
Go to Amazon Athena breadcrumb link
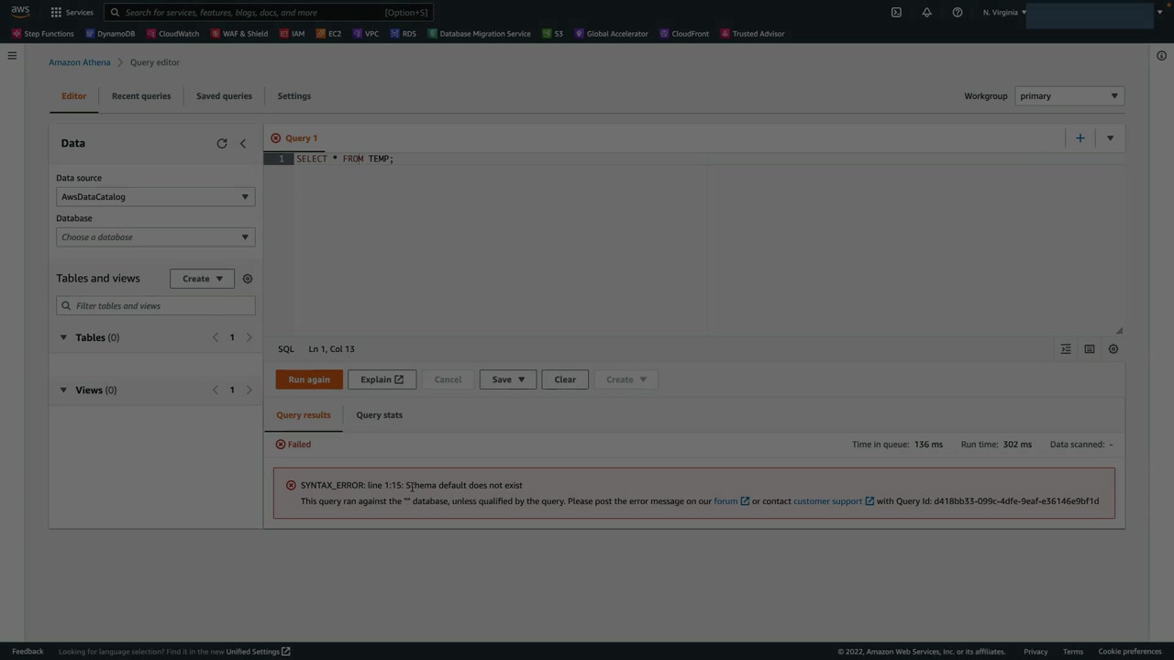(80, 62)
